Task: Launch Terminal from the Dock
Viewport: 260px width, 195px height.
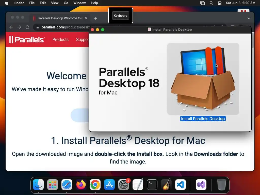Action: pos(152,185)
